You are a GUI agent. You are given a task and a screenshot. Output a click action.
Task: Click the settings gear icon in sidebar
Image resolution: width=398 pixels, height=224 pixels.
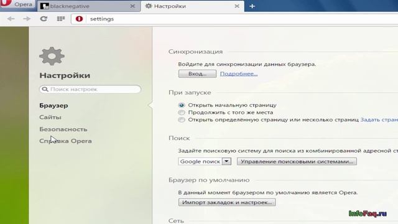[52, 56]
